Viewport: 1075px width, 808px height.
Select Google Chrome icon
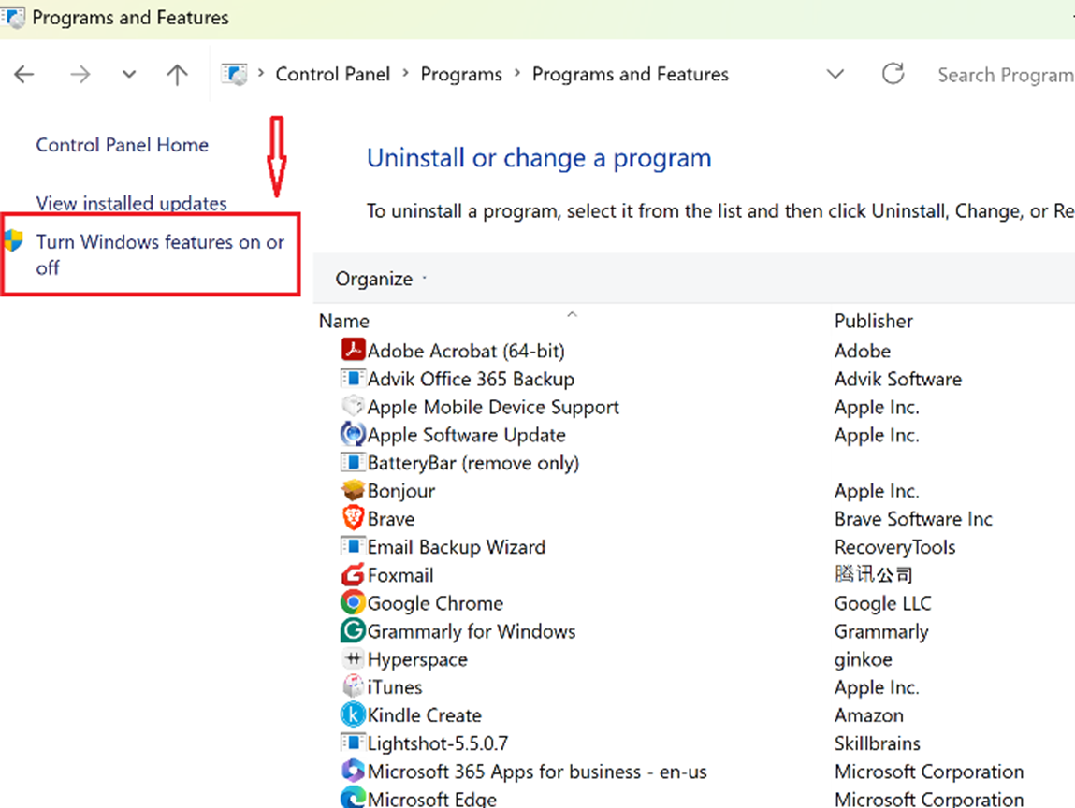(x=353, y=602)
